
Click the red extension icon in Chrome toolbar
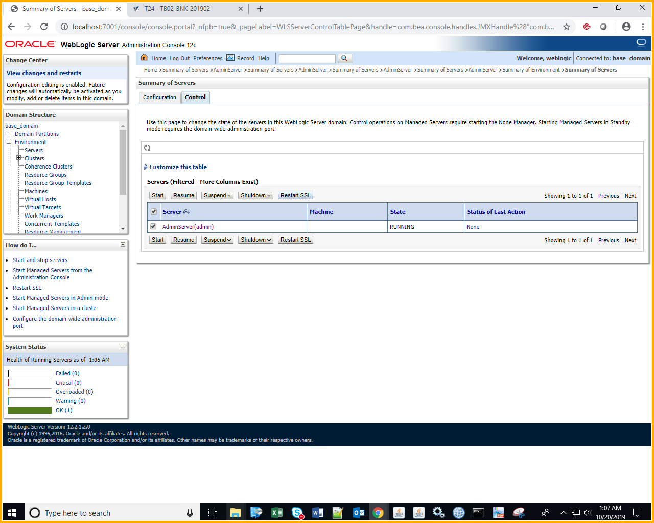point(587,27)
